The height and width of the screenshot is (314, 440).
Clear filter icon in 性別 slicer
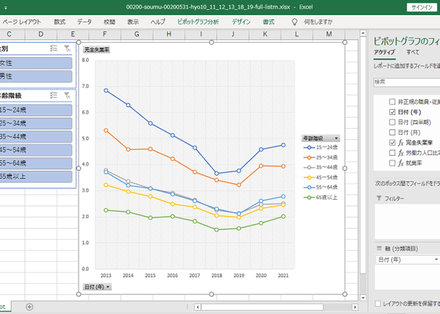click(67, 49)
